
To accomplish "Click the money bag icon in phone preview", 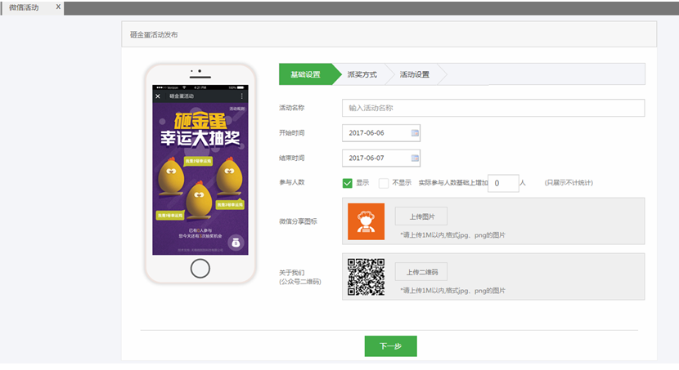I will (236, 242).
